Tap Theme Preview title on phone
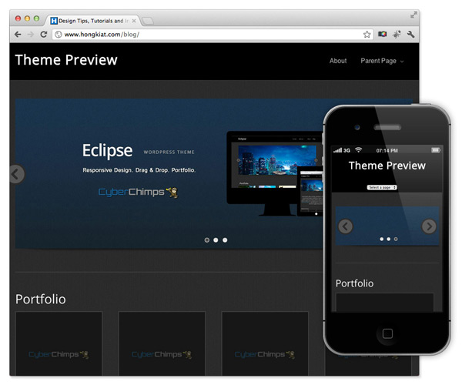 click(x=387, y=166)
